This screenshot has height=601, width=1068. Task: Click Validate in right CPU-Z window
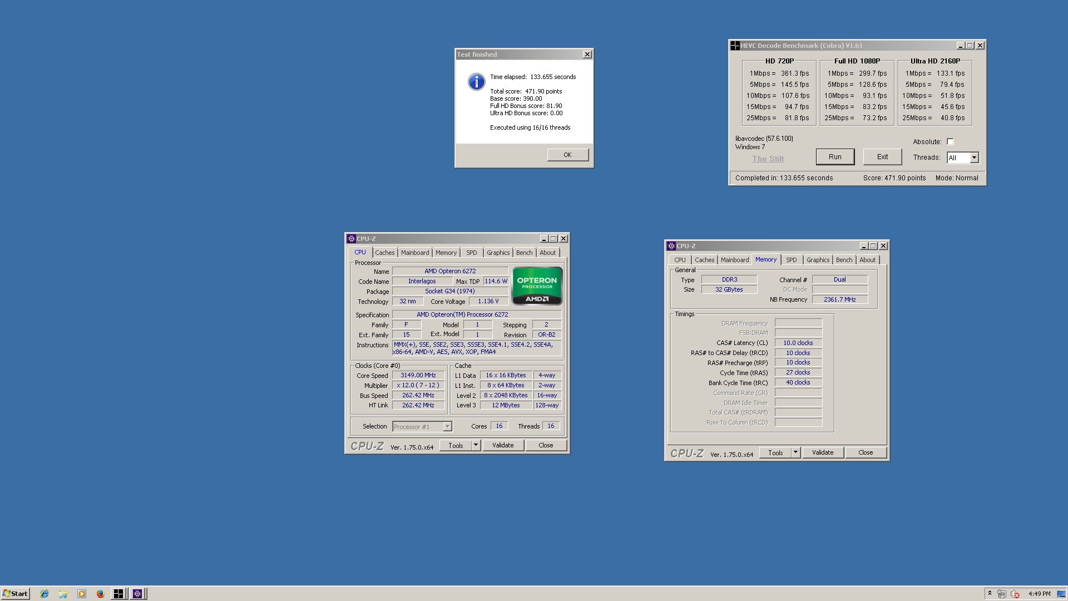click(823, 452)
